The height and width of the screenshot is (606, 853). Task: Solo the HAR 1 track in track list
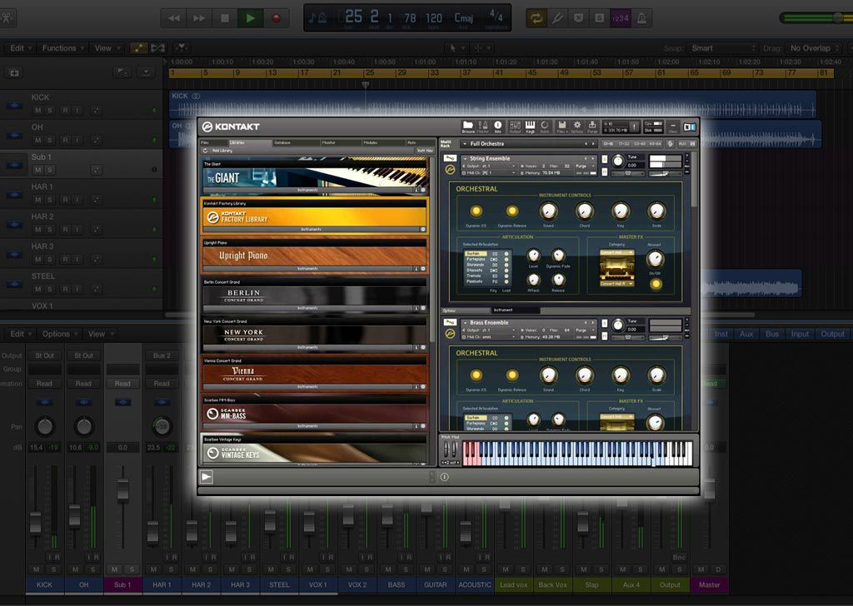pos(51,200)
